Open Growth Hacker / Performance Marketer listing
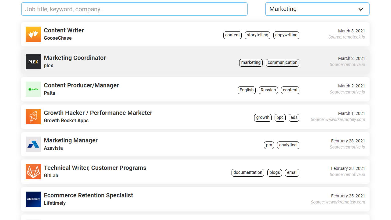 195,117
